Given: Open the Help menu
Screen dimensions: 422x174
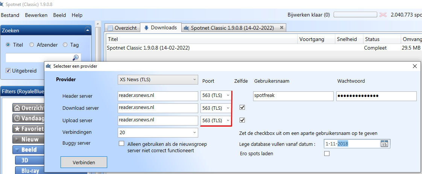Looking at the screenshot, I should pos(77,15).
